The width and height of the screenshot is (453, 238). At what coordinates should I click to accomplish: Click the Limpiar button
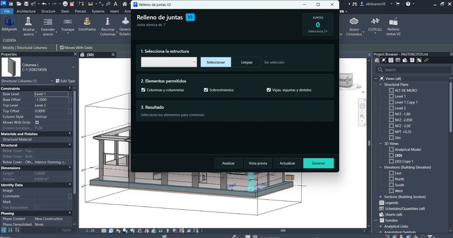click(x=247, y=62)
